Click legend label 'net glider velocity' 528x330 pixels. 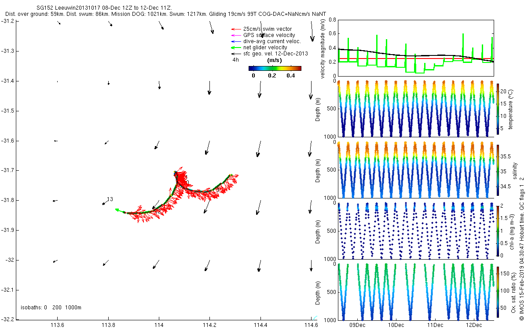(x=265, y=48)
